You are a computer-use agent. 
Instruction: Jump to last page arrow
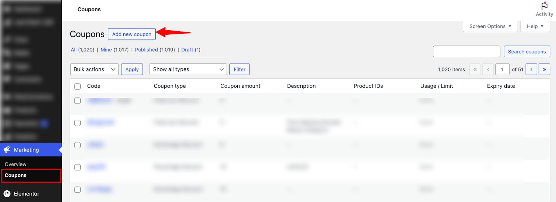(544, 69)
